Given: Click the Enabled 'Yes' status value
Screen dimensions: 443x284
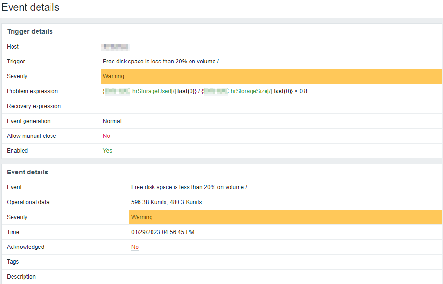Looking at the screenshot, I should [107, 151].
